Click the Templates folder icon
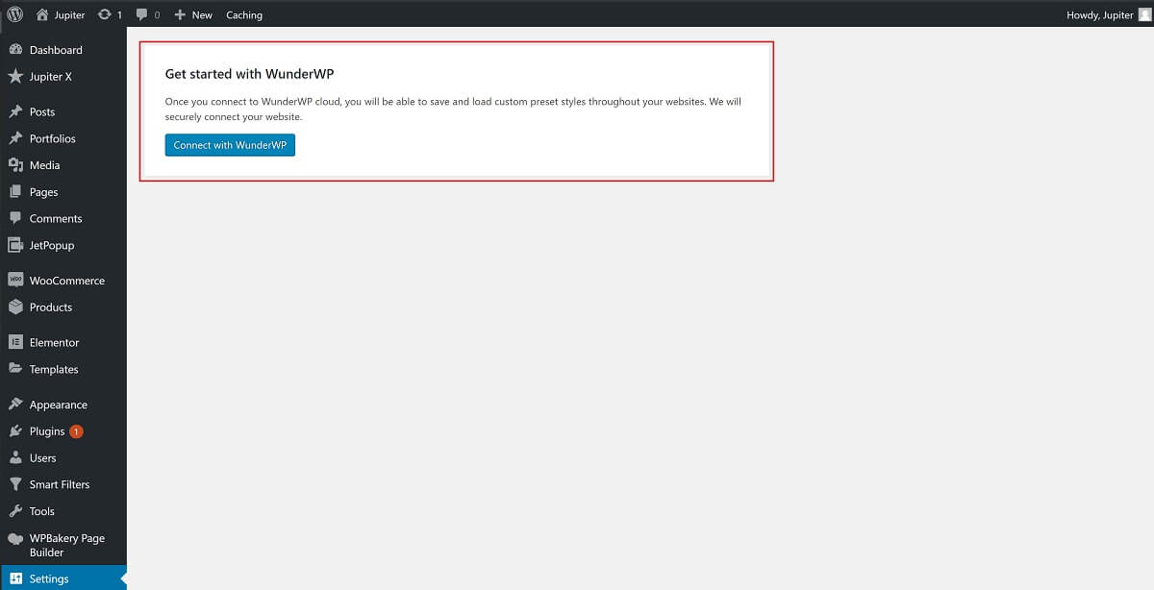 click(x=15, y=369)
